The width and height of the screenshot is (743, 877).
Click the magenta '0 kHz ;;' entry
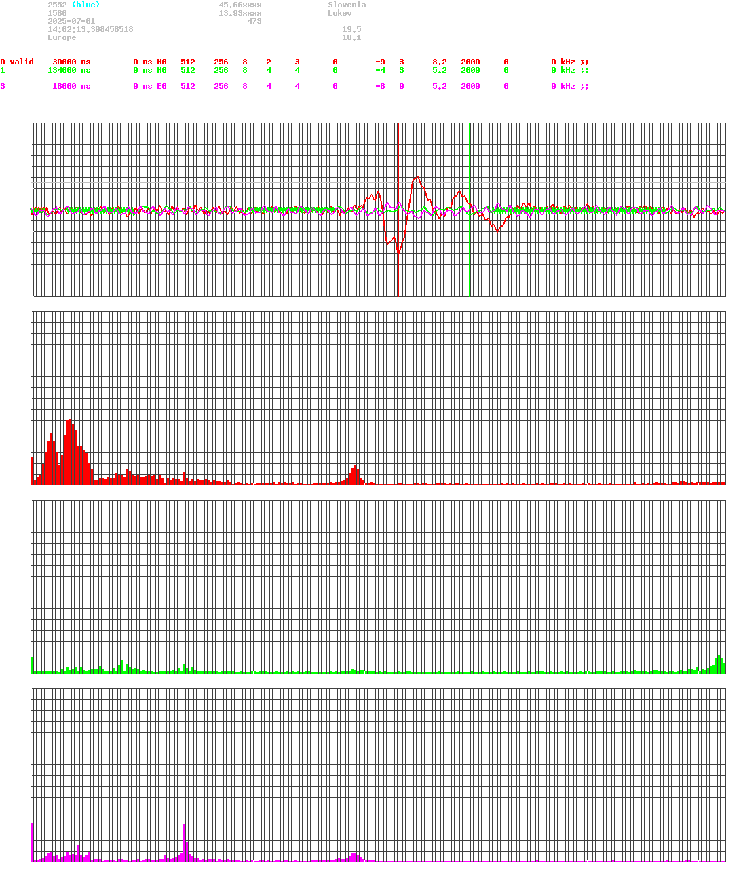(x=570, y=86)
